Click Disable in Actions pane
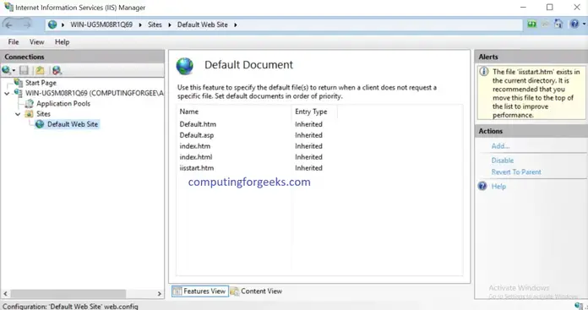The width and height of the screenshot is (588, 310). point(503,160)
